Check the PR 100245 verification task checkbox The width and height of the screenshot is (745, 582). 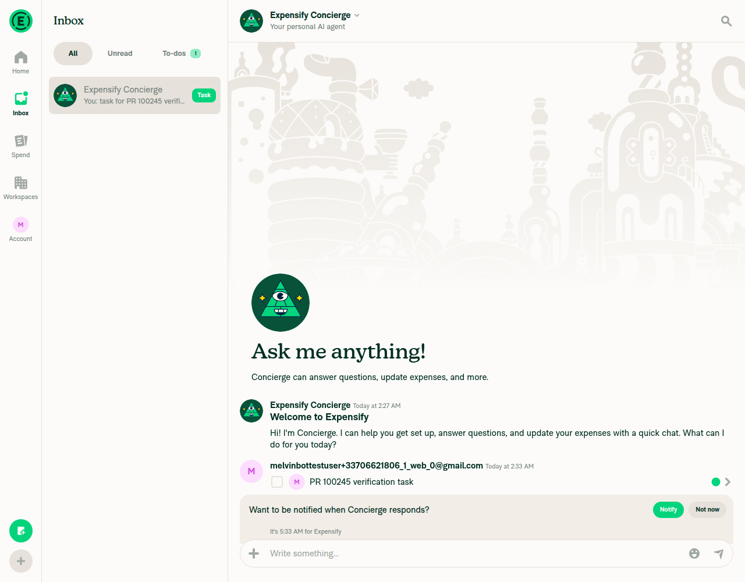click(277, 482)
